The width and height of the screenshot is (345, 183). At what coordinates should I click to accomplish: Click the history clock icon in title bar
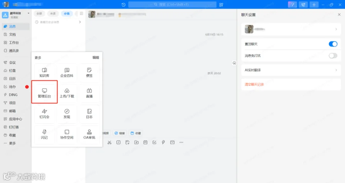[123, 5]
